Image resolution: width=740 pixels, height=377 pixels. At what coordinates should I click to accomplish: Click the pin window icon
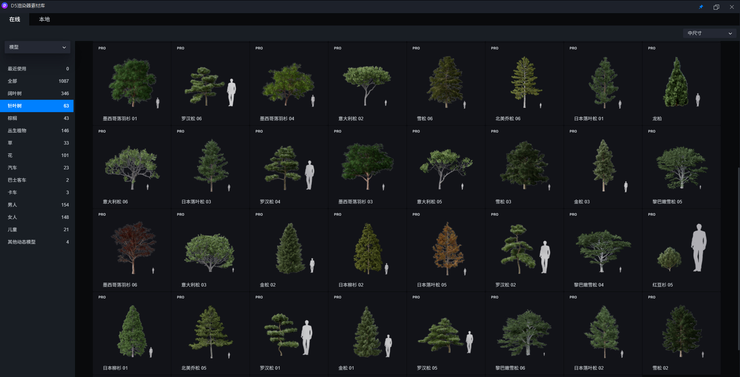coord(701,7)
